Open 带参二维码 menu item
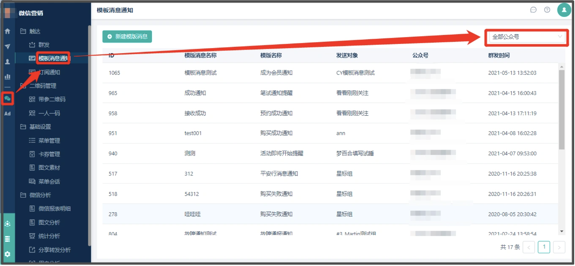Viewport: 575px width, 266px height. coord(52,99)
